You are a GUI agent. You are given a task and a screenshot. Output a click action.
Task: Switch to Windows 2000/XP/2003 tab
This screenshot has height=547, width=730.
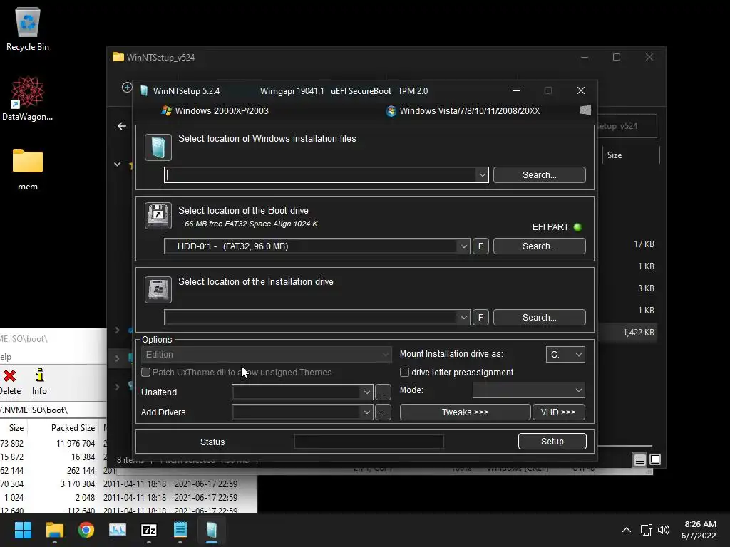point(215,110)
